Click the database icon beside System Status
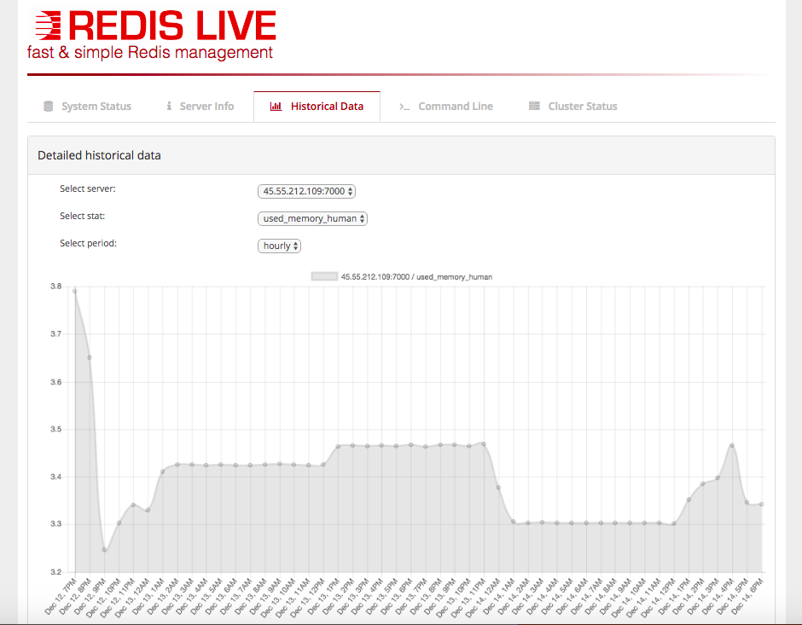 pos(48,107)
